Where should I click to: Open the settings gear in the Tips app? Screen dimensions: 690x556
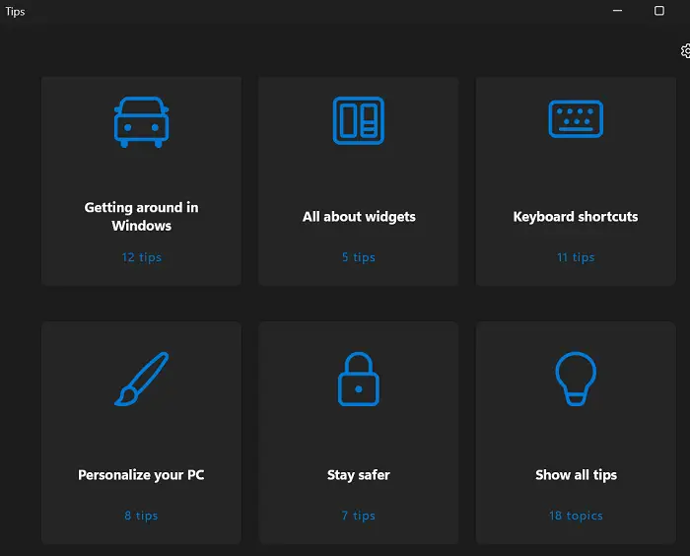(x=685, y=51)
